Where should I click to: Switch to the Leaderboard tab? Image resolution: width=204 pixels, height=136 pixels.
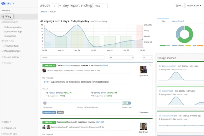178,21
